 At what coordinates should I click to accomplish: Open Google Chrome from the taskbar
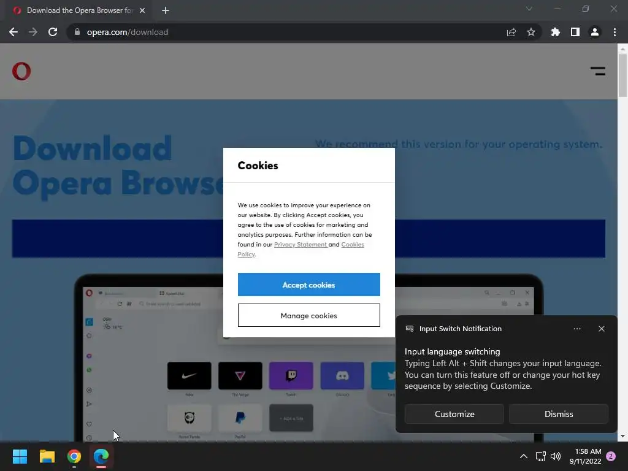click(x=74, y=456)
